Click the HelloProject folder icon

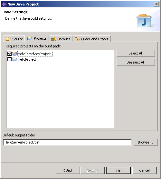[x=15, y=59]
